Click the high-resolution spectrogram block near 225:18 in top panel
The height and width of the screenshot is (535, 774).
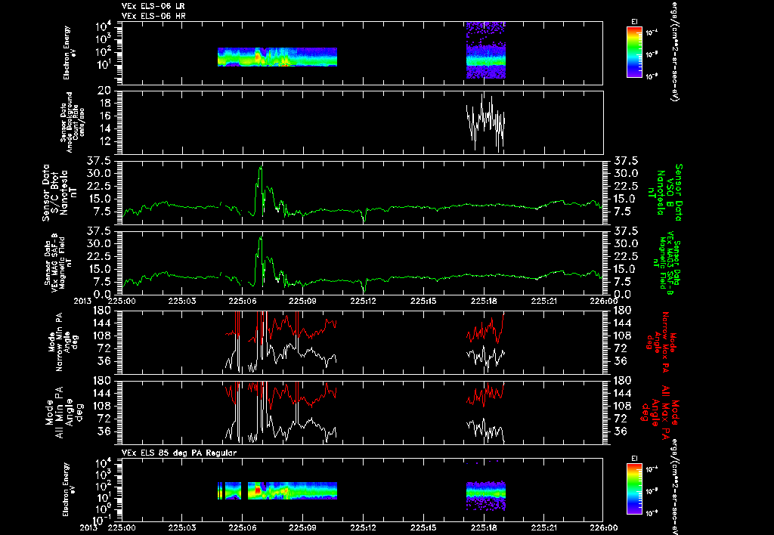(486, 51)
